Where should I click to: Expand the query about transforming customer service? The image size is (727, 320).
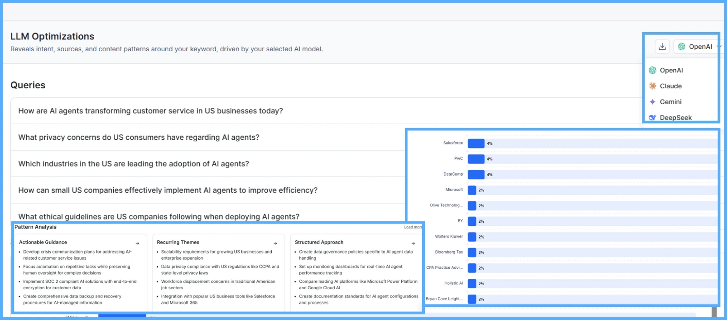tap(150, 111)
